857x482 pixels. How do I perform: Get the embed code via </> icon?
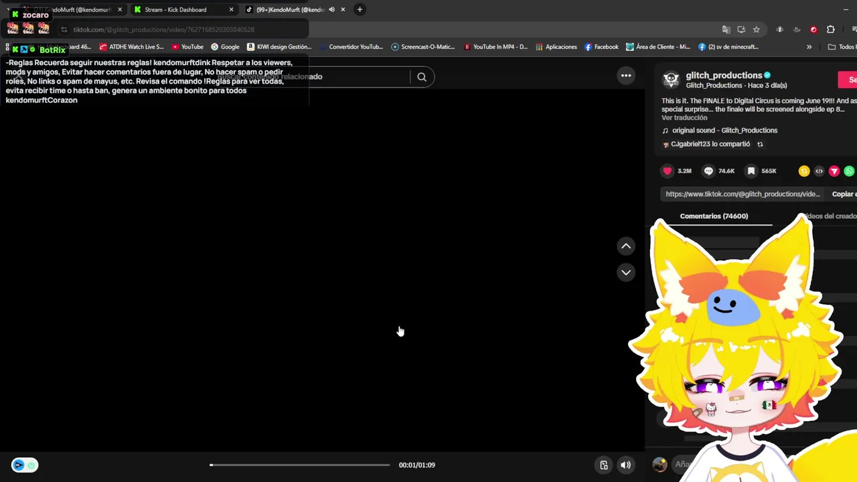819,171
